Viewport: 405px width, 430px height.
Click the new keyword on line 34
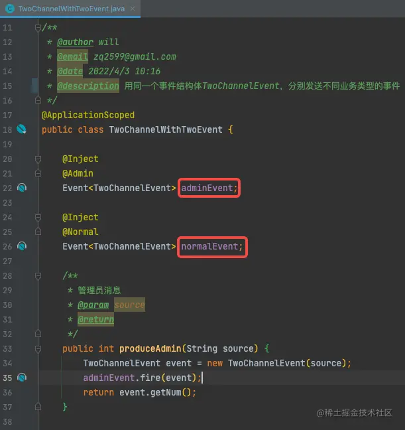coord(215,363)
